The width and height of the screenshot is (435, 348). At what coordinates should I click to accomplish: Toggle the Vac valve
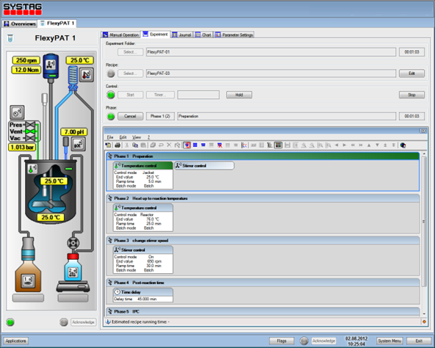click(29, 138)
